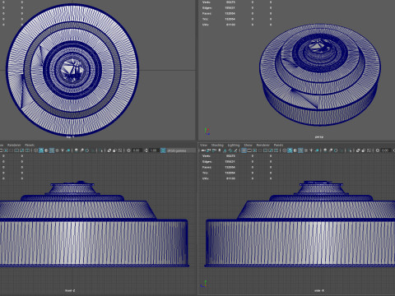Toggle Shadows icon in side panel
The height and width of the screenshot is (296, 395).
[x=317, y=150]
